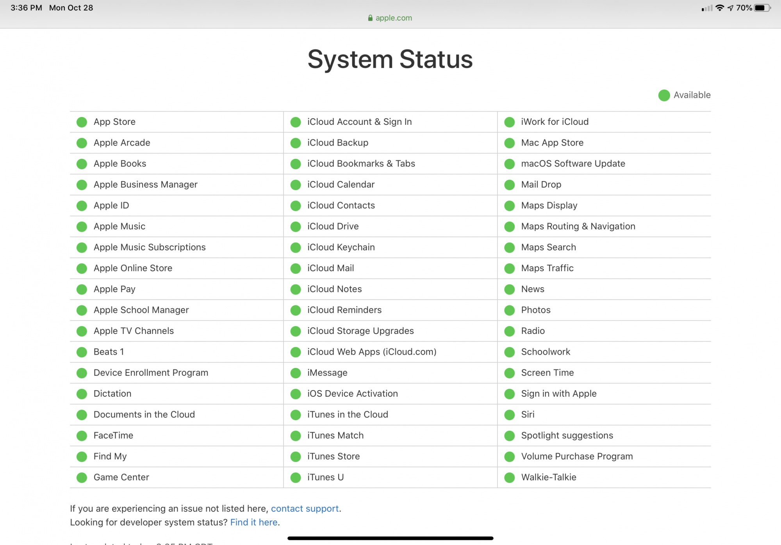The image size is (781, 545).
Task: Tap the Wi-Fi icon in status bar
Action: point(720,8)
